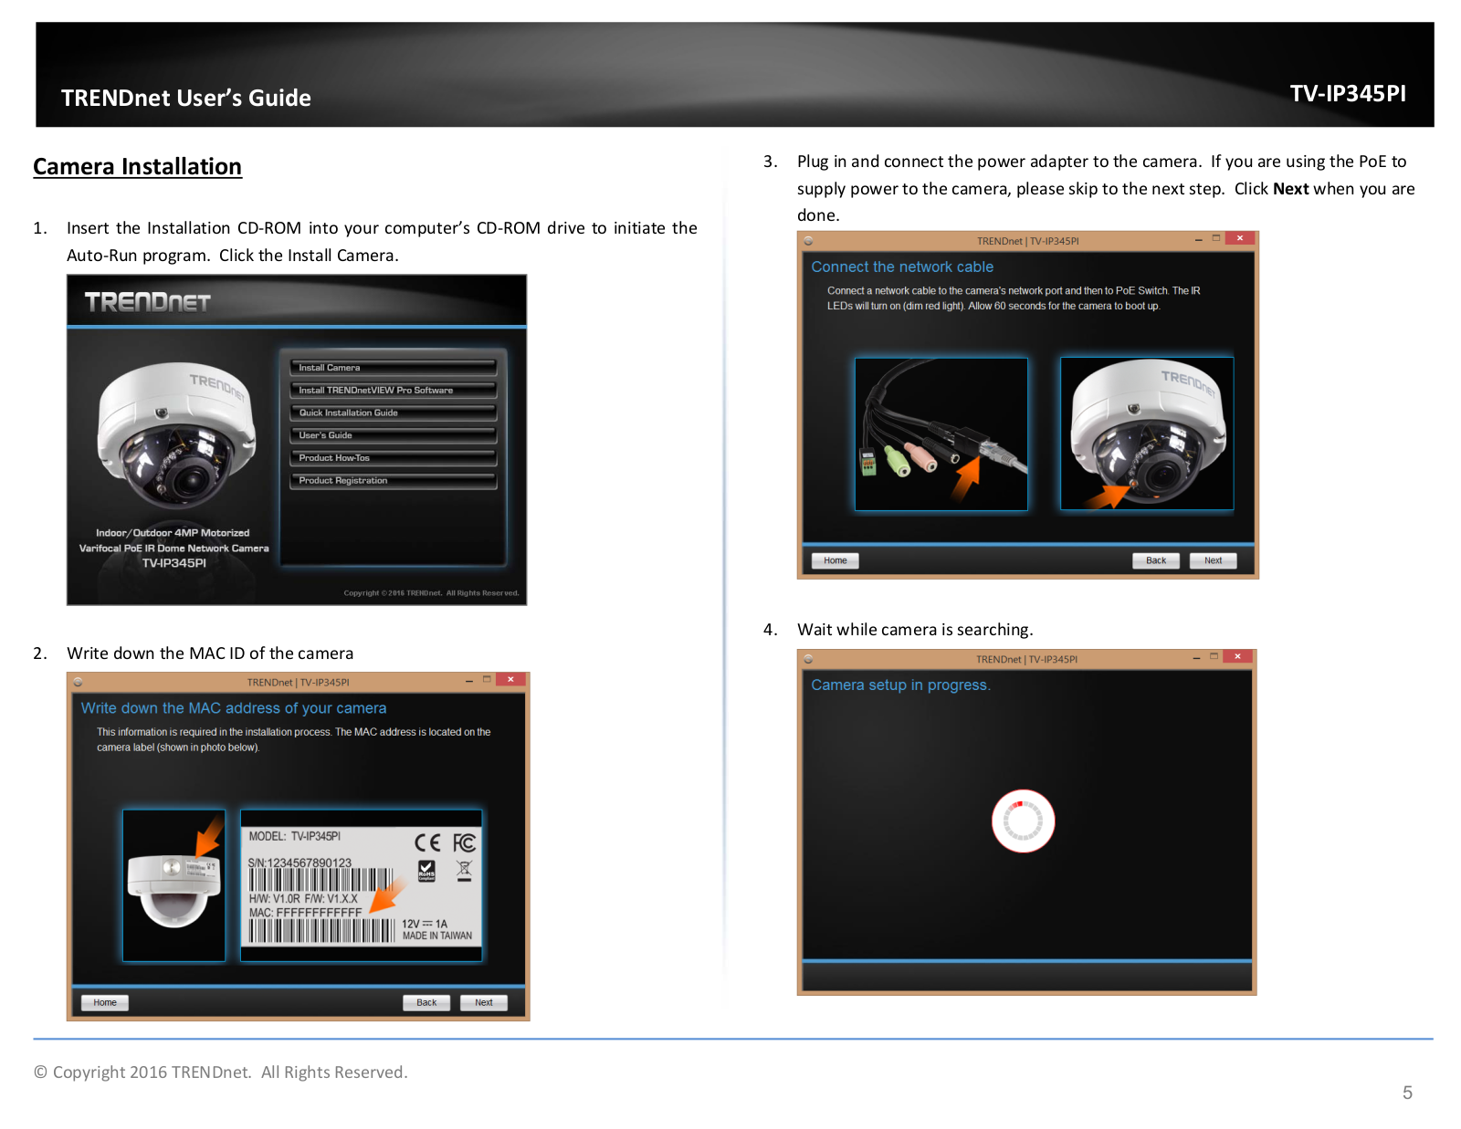Click Back in the MAC address window

tap(426, 1002)
